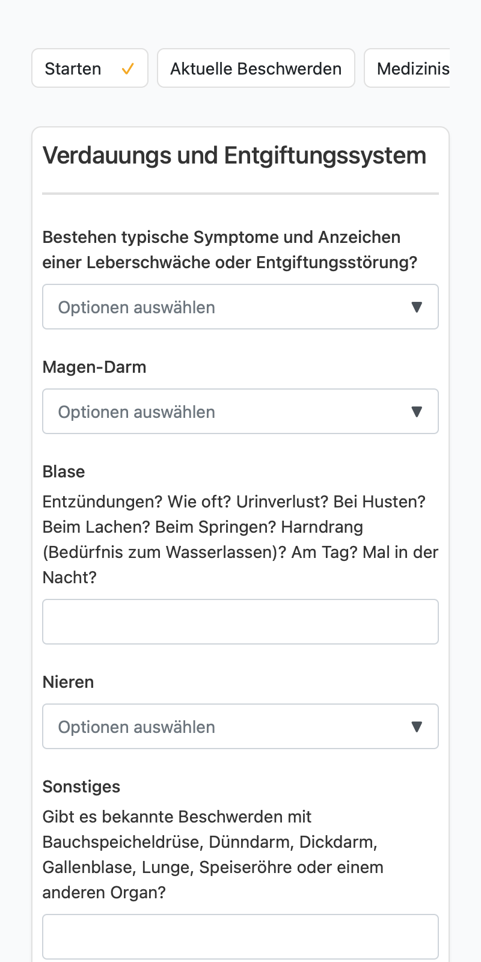
Task: Go to the Aktuelle Beschwerden tab
Action: pos(256,68)
